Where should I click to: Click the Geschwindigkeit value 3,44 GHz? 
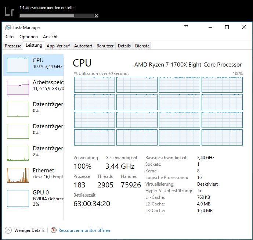click(120, 166)
